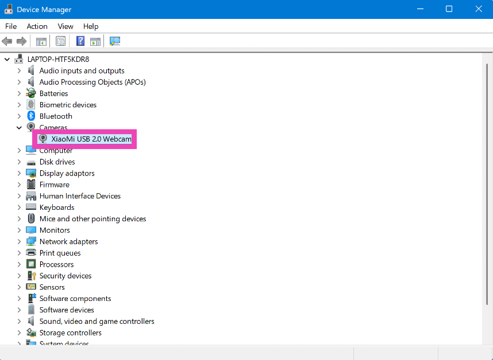This screenshot has height=360, width=493.
Task: Select Mice and other pointing devices
Action: pos(93,219)
